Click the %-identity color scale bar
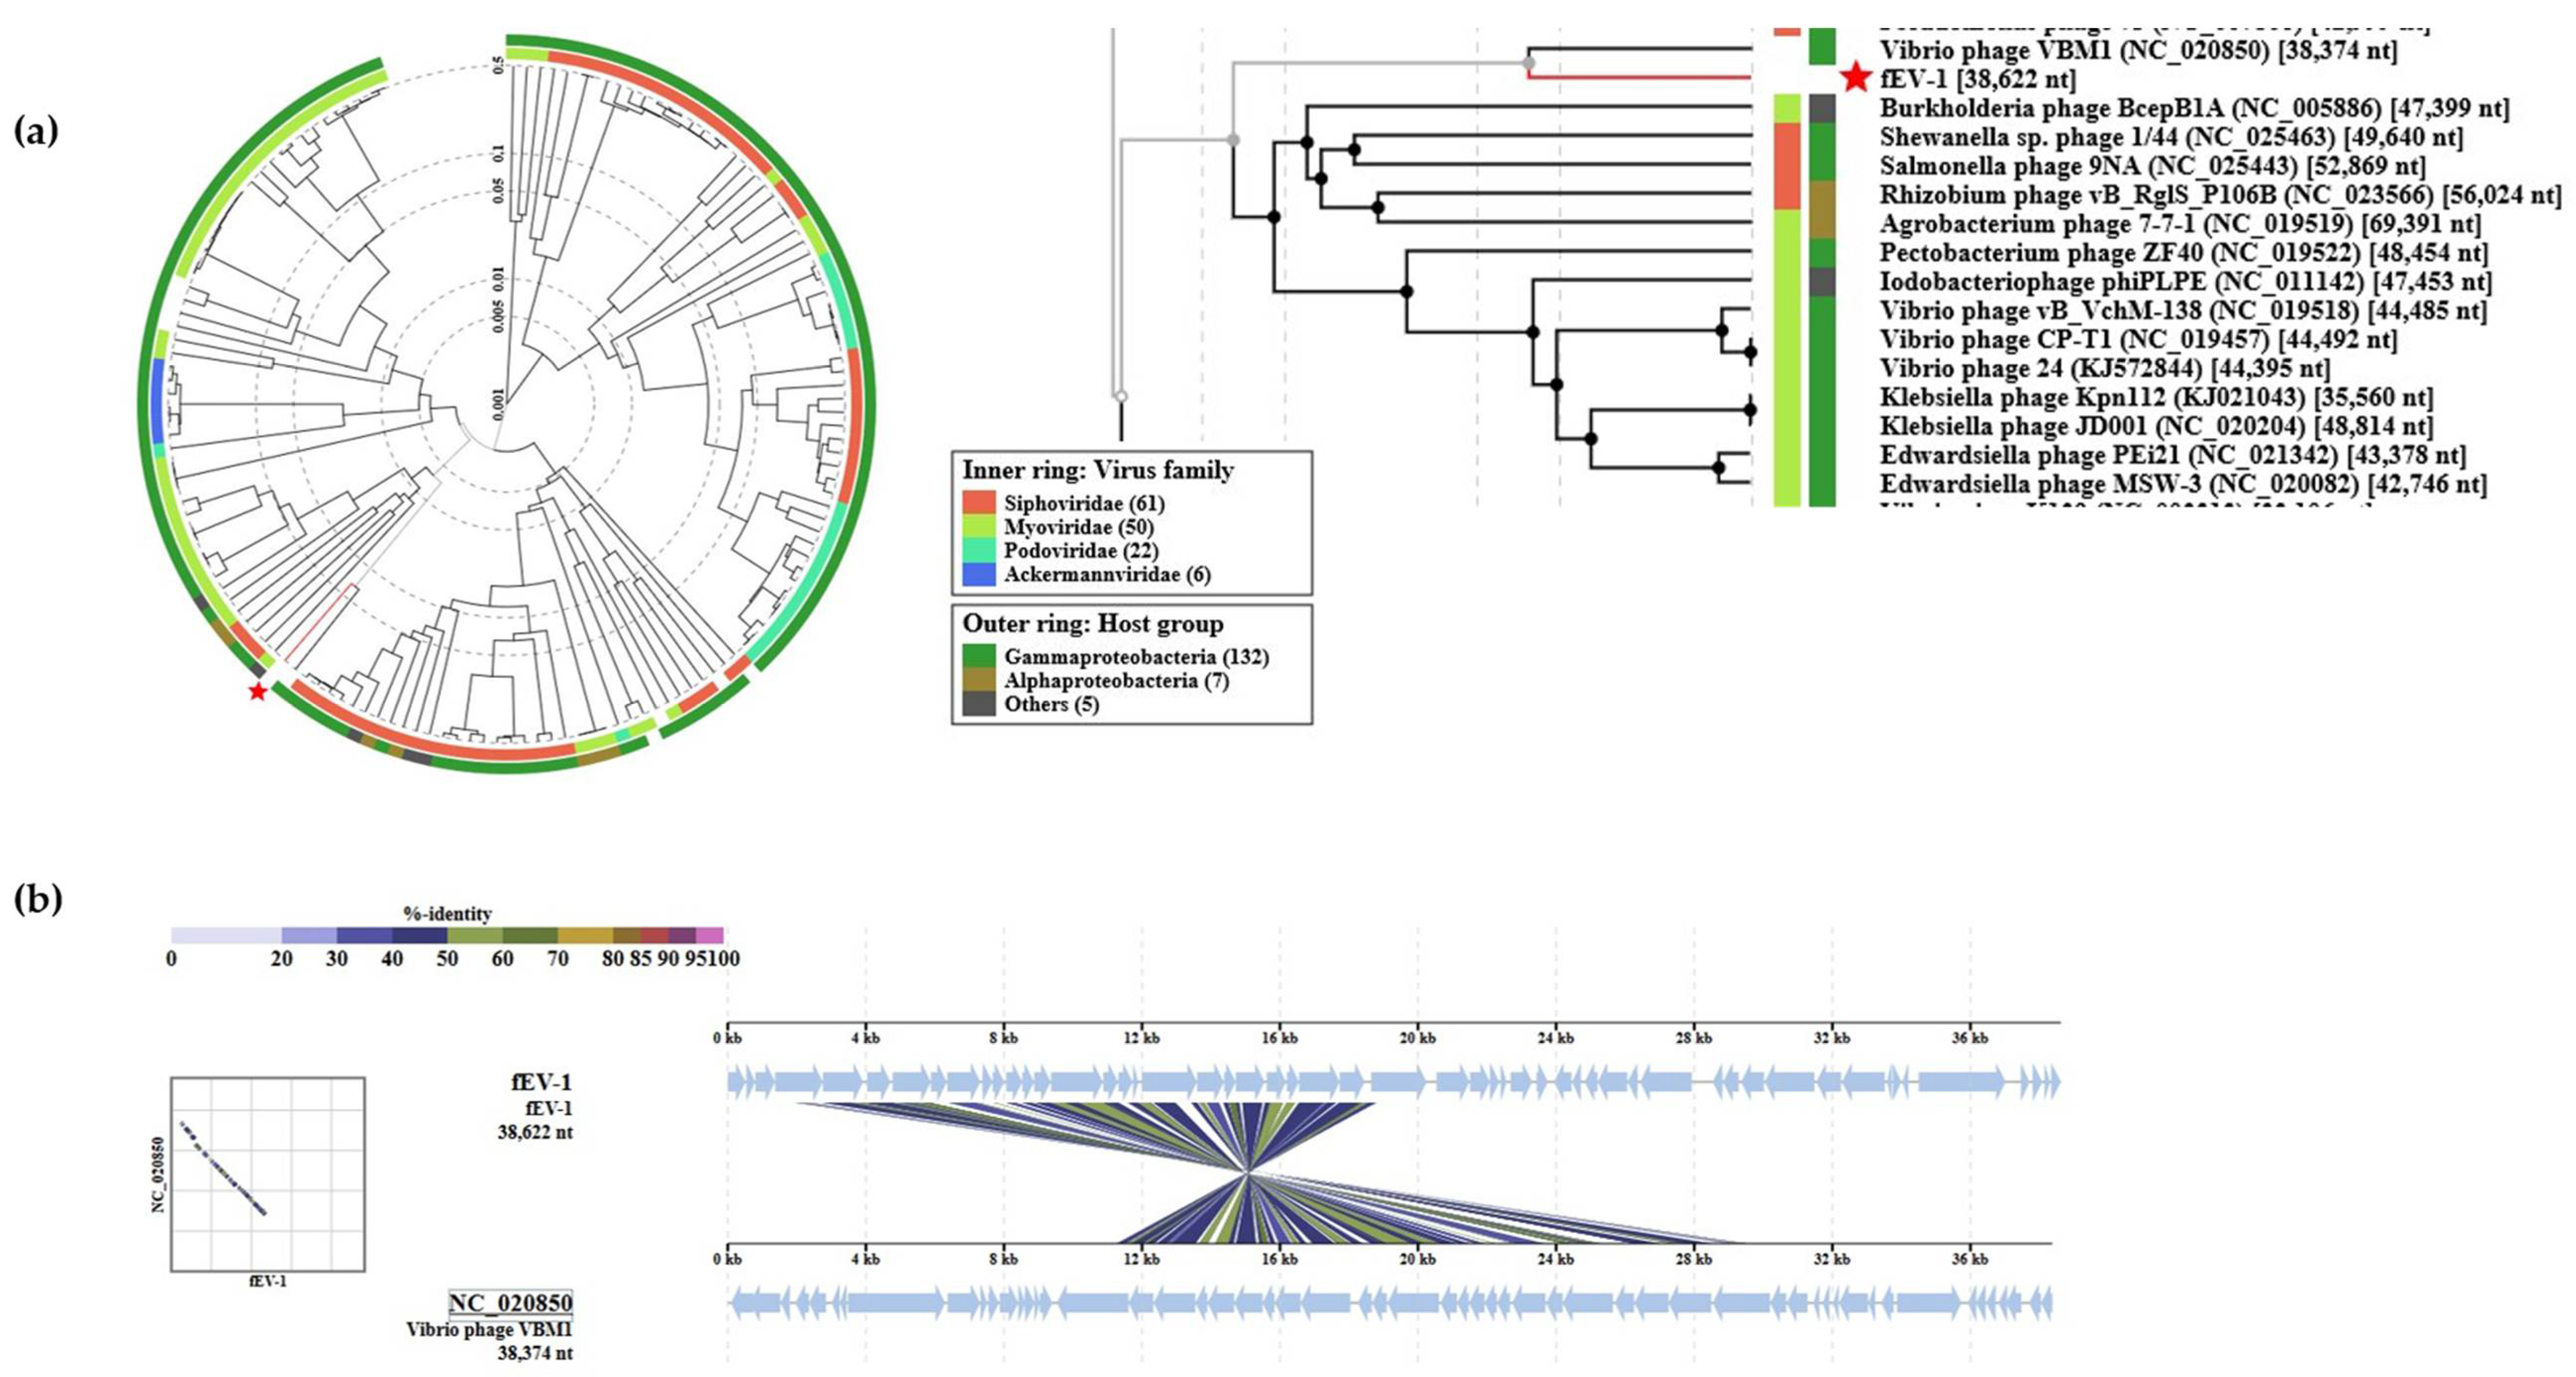The width and height of the screenshot is (2576, 1377). [x=447, y=936]
